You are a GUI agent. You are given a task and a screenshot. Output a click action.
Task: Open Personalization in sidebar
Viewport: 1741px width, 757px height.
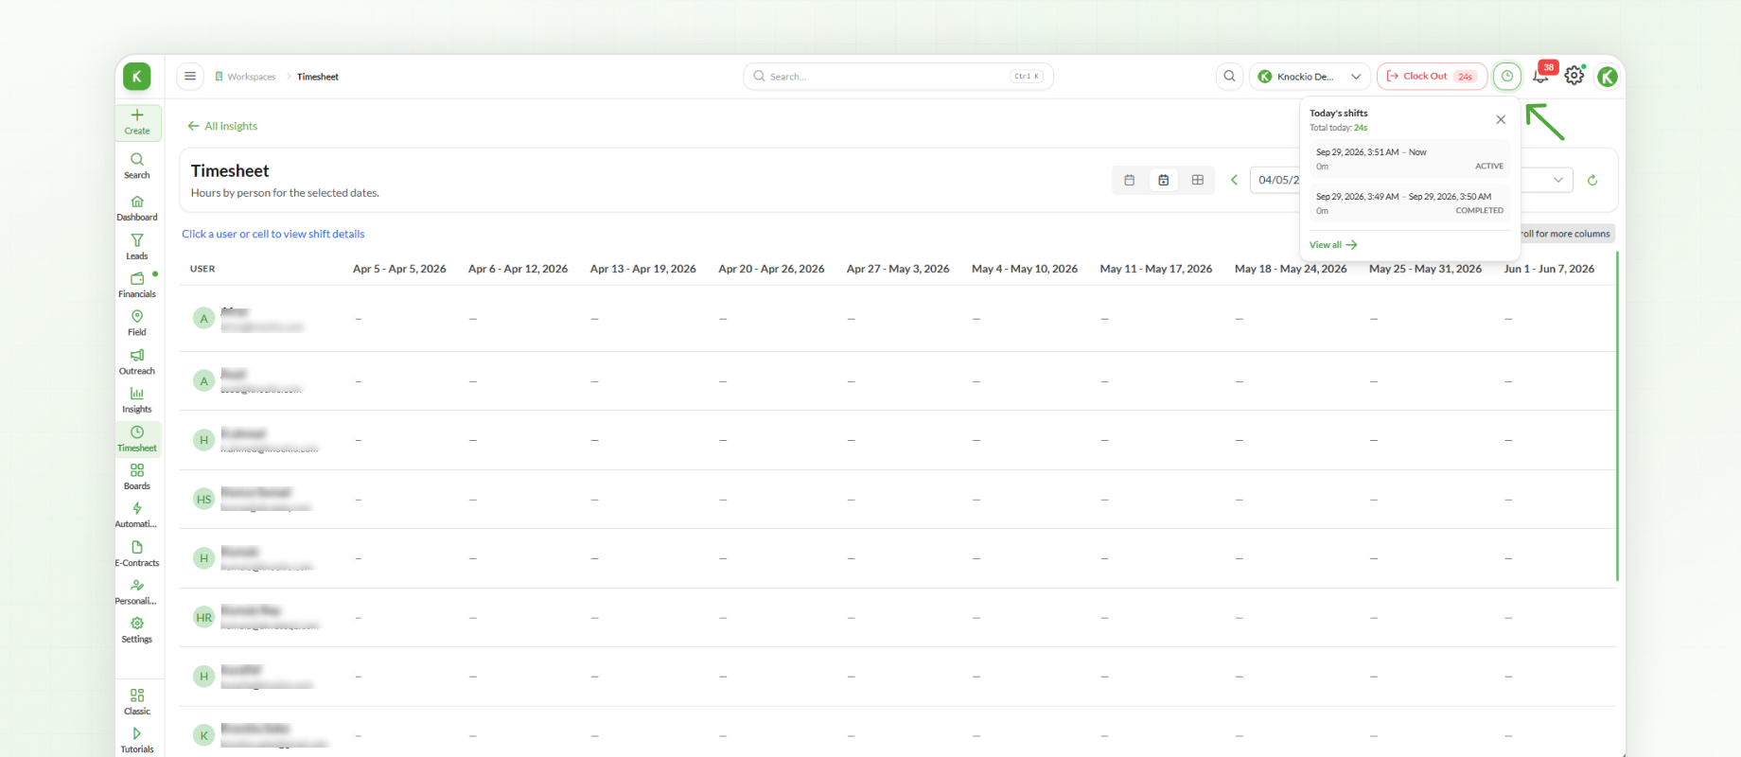pos(137,591)
